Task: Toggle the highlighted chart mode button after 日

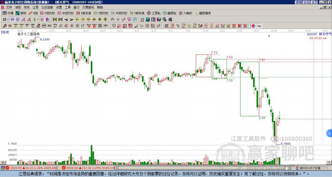Action: [x=12, y=19]
